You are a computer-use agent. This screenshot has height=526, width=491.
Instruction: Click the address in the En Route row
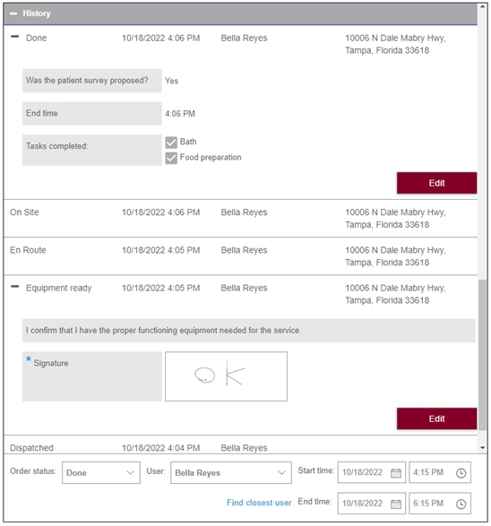click(395, 256)
